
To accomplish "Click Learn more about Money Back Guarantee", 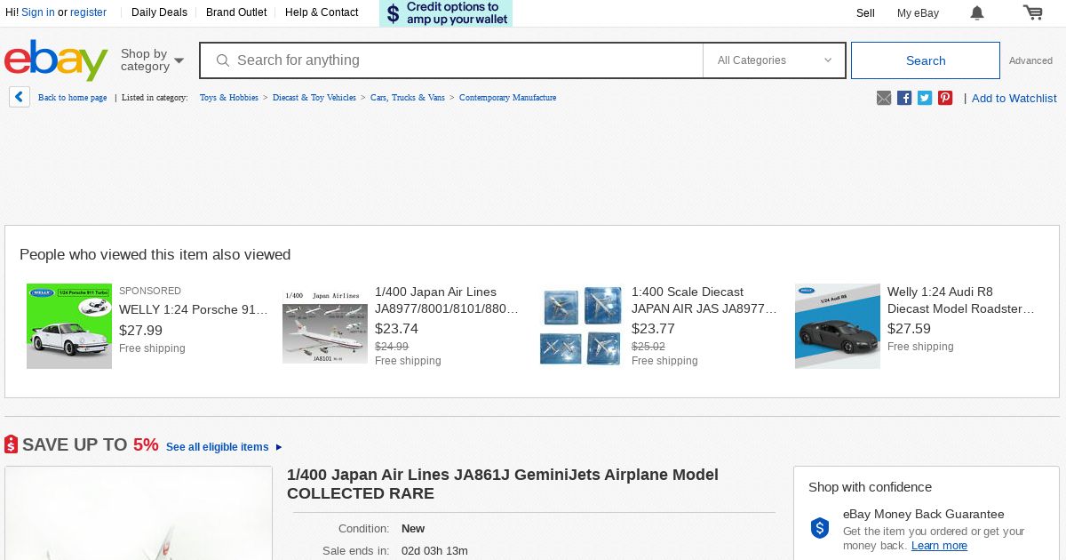I will [939, 546].
